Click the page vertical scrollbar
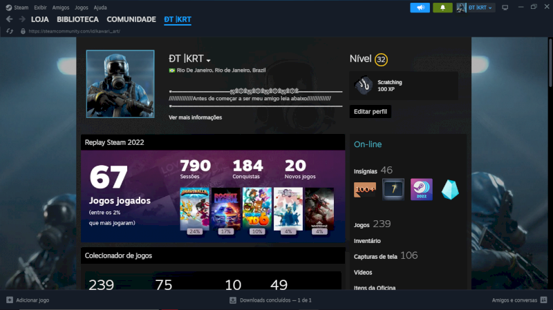Image resolution: width=553 pixels, height=310 pixels. coord(550,62)
